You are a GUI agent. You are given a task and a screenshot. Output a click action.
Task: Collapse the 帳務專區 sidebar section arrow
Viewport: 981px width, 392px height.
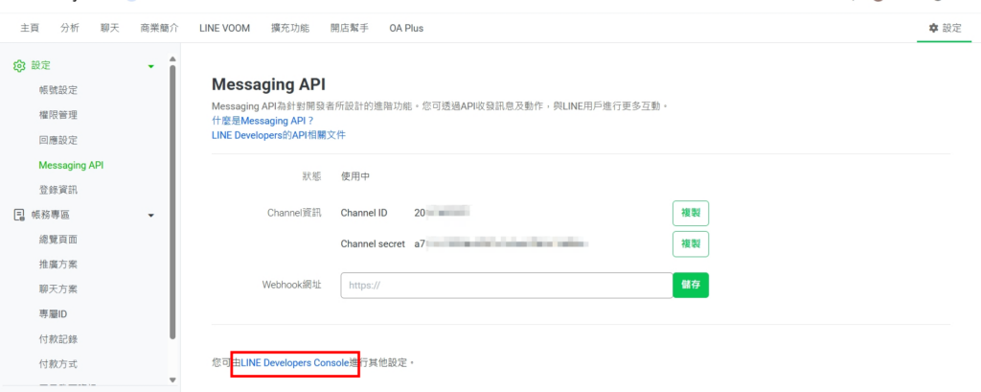(150, 216)
